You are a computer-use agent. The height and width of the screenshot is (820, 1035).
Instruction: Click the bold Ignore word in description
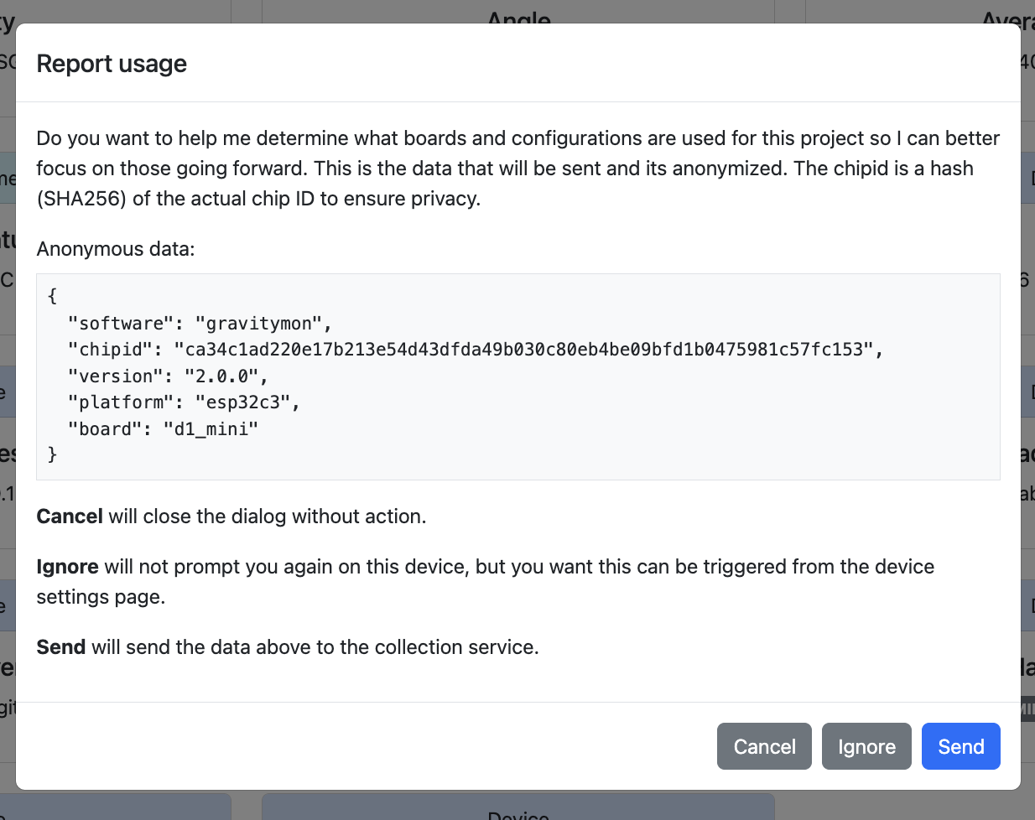click(67, 567)
